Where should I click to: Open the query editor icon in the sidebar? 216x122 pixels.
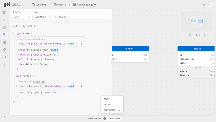(x=5, y=28)
